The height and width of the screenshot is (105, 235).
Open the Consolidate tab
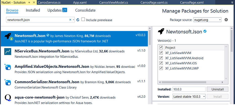[85, 10]
